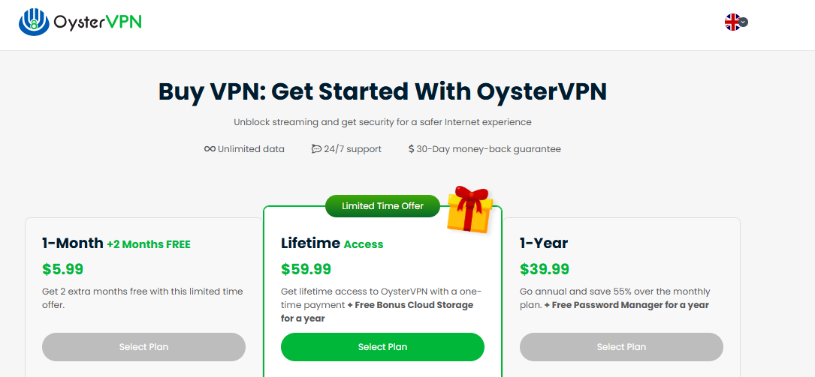
Task: Click the $39.99 annual price
Action: click(545, 269)
